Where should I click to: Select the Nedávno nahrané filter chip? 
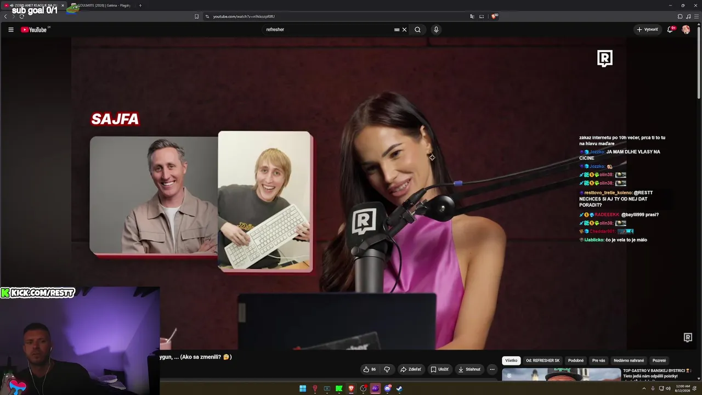[x=629, y=360]
